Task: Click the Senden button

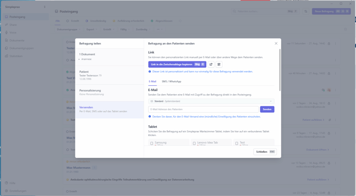Action: coord(267,109)
